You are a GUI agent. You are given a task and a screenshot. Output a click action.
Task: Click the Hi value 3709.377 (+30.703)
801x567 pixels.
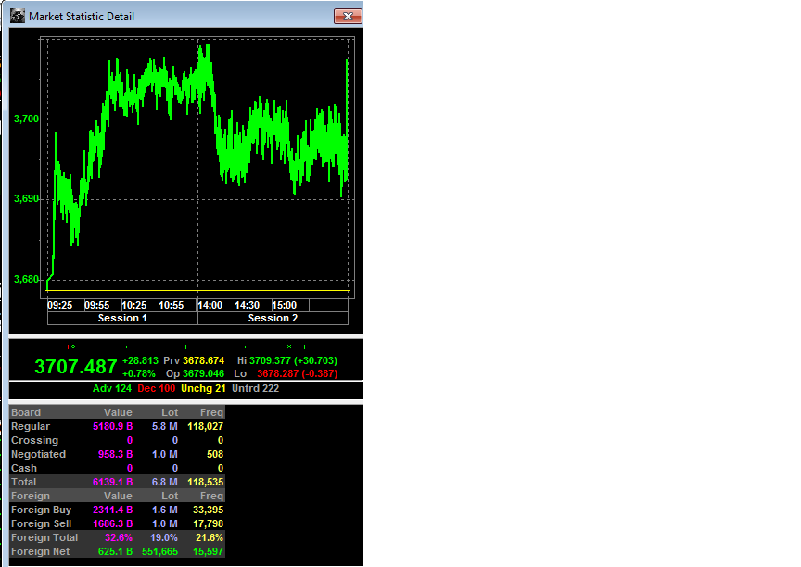pyautogui.click(x=293, y=360)
